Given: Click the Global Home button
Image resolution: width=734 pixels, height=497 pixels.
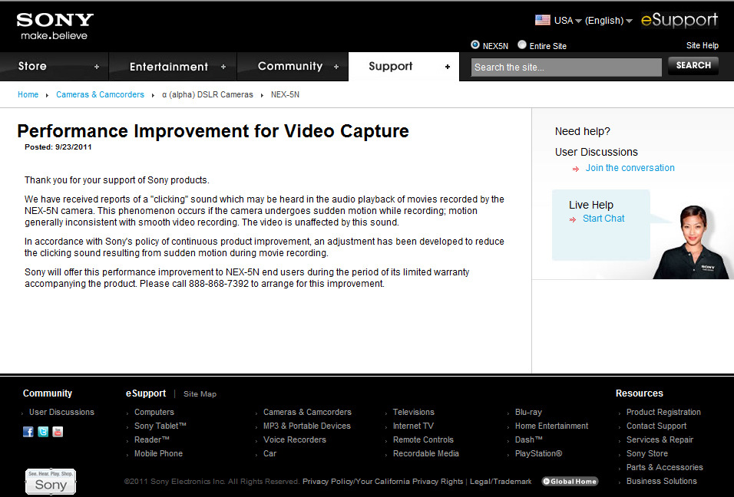Looking at the screenshot, I should [570, 482].
